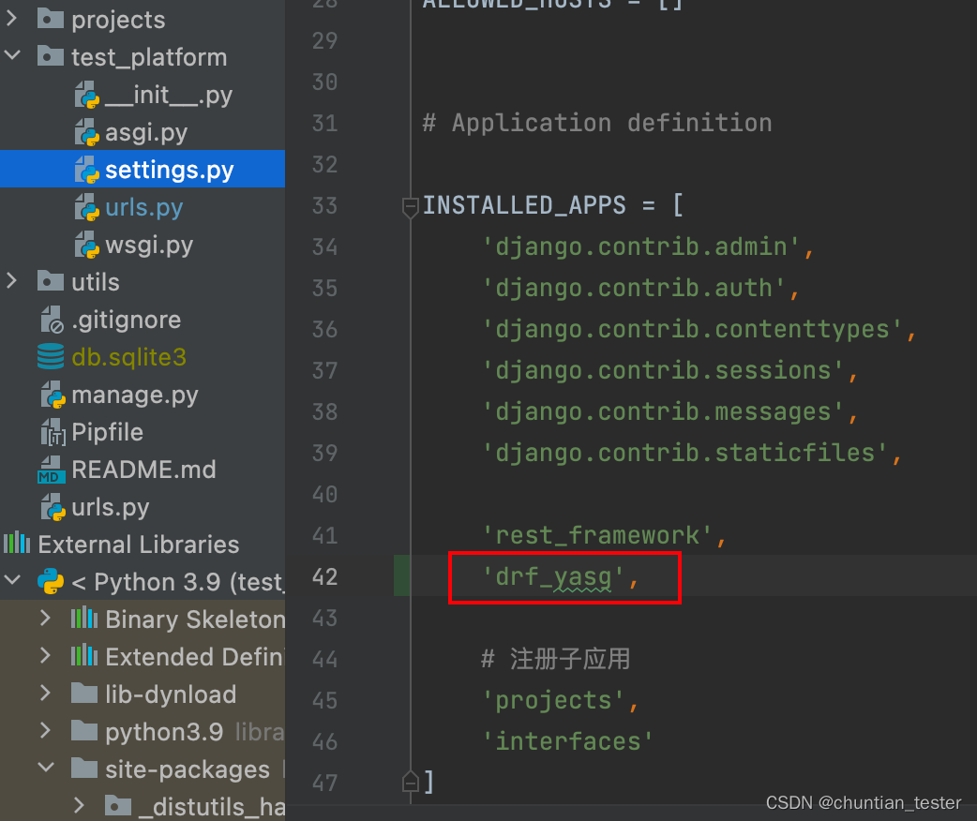This screenshot has height=821, width=977.
Task: Click the wsgi.py Python file icon
Action: [x=86, y=245]
